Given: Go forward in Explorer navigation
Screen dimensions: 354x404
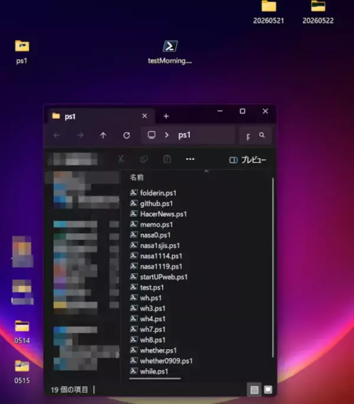Looking at the screenshot, I should pyautogui.click(x=80, y=135).
